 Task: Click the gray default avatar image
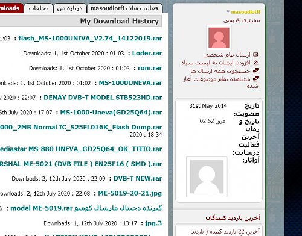point(207,176)
